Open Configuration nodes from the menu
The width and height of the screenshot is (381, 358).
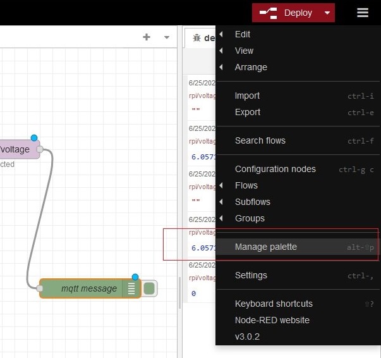[275, 169]
